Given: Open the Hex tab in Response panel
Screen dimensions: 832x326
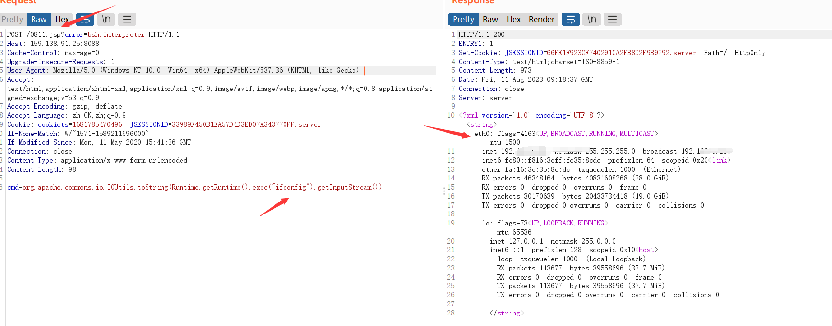Looking at the screenshot, I should (513, 19).
